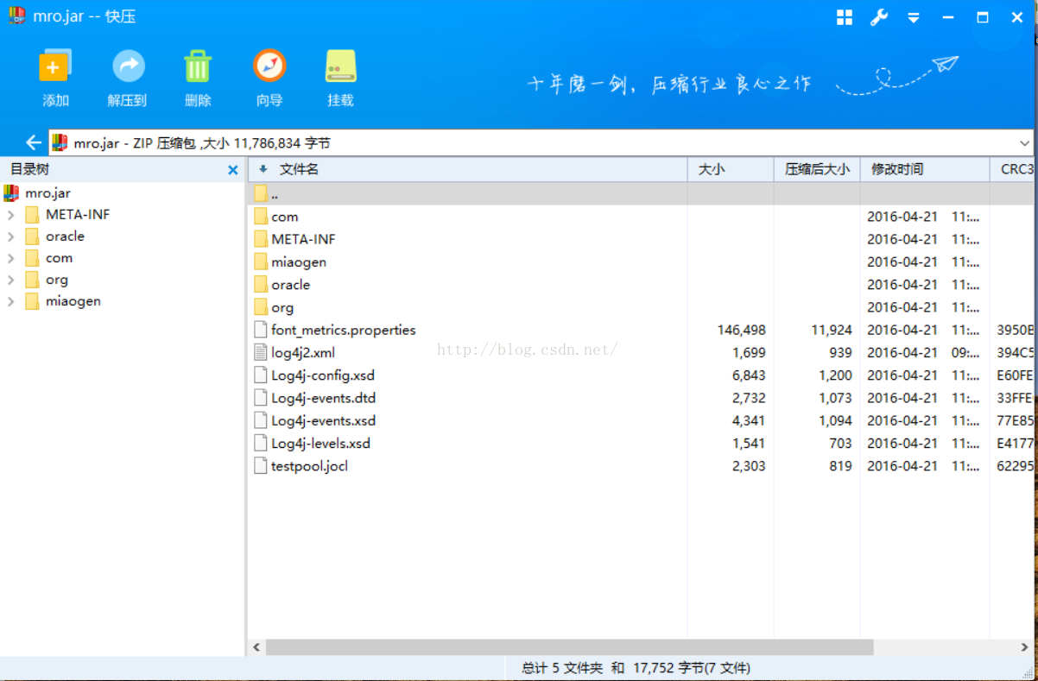
Task: Select the oracle folder in the file list
Action: 641,284
